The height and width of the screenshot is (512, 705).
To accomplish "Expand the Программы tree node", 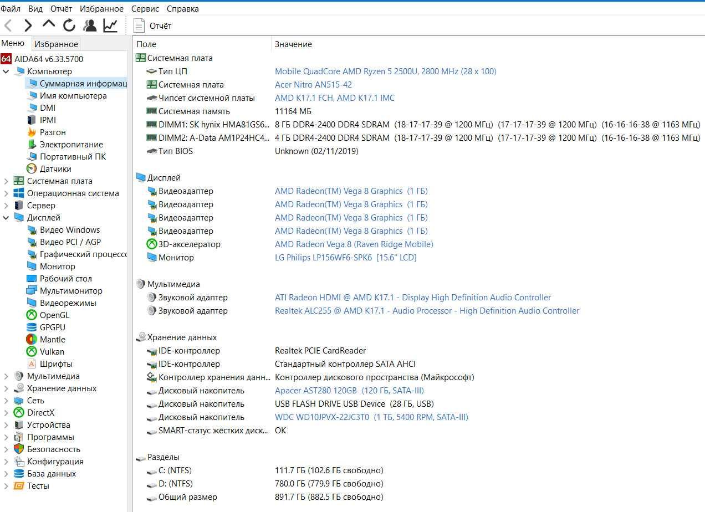I will tap(6, 437).
